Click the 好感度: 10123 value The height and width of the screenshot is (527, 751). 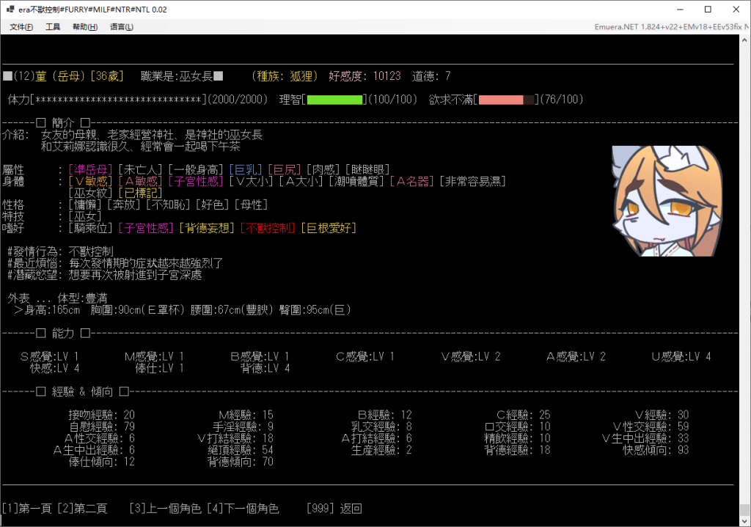point(364,76)
